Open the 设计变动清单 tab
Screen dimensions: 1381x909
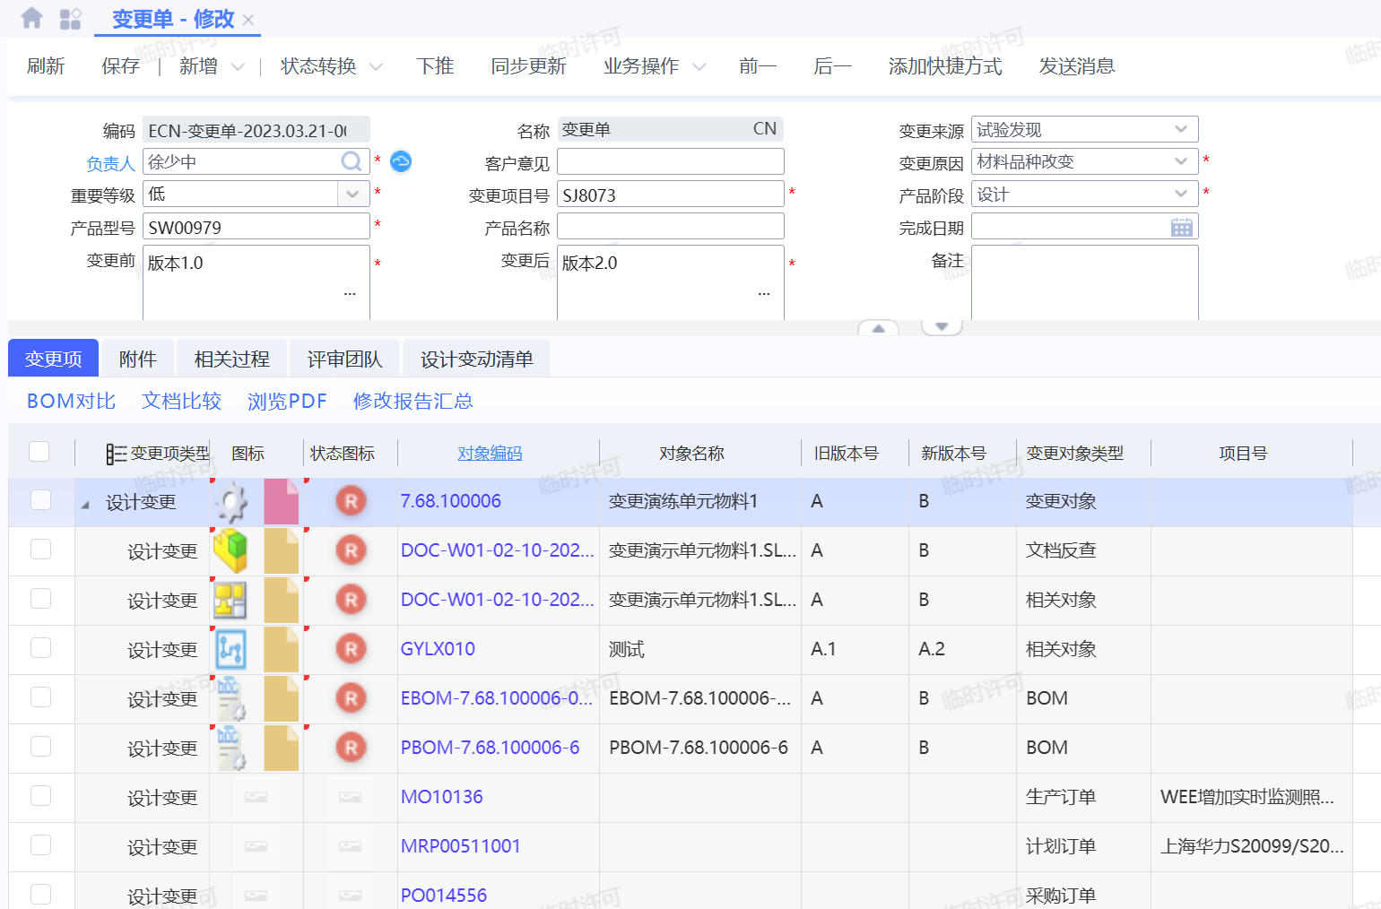coord(476,359)
